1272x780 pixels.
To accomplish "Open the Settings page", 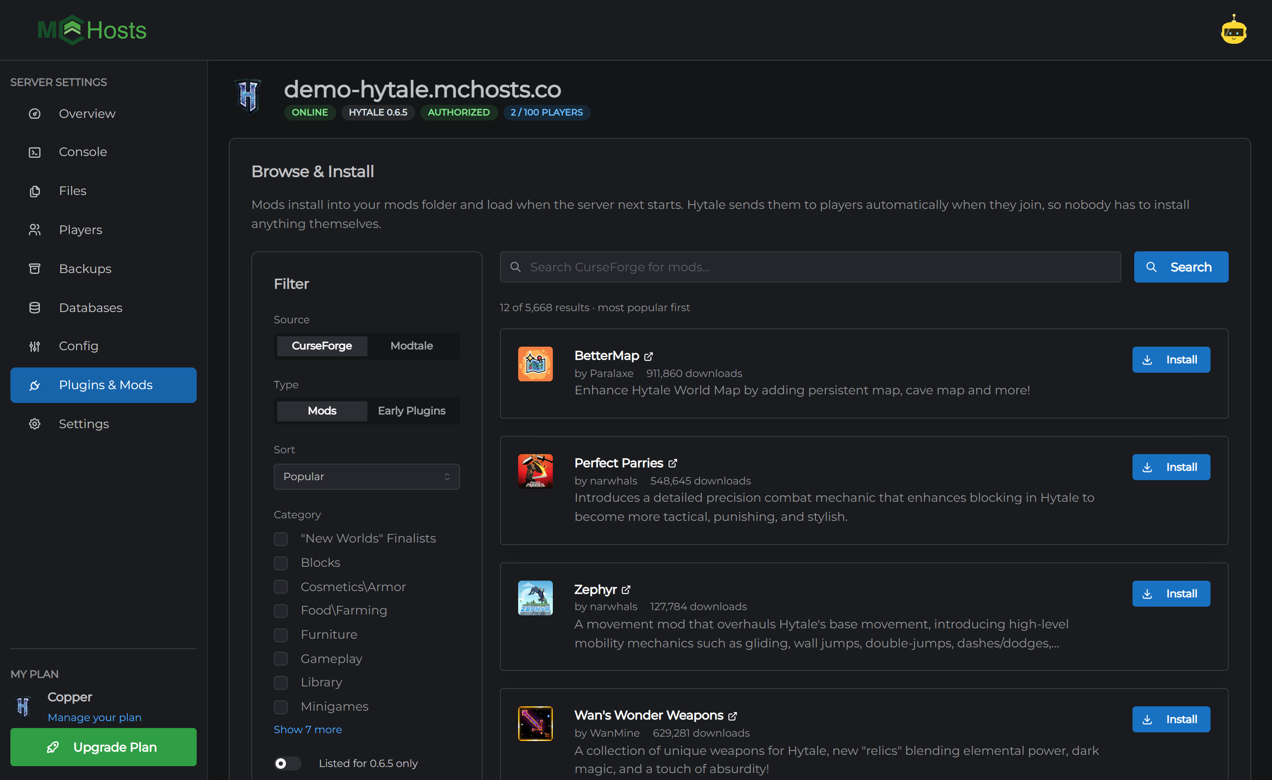I will click(103, 424).
